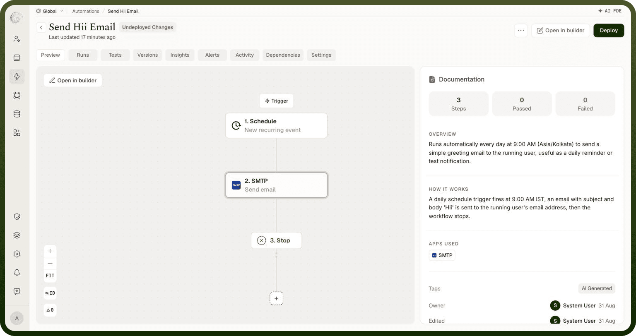The height and width of the screenshot is (336, 636).
Task: Select the Trigger label node
Action: 276,101
